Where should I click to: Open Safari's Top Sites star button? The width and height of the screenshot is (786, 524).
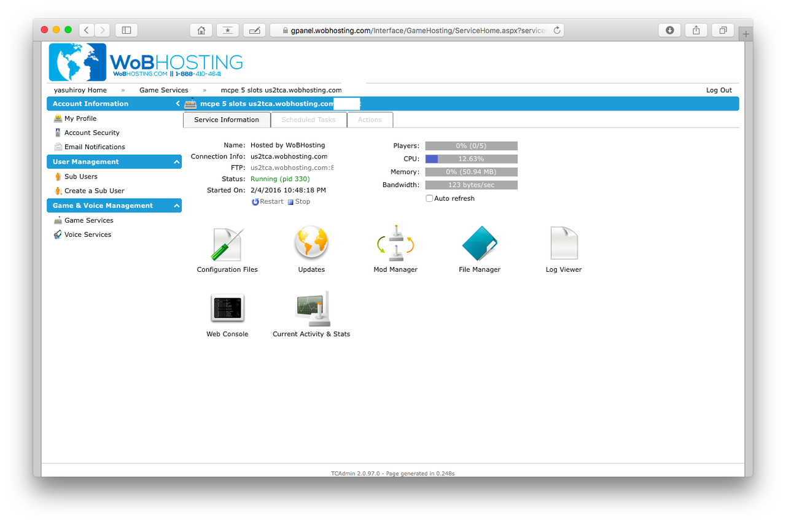(228, 30)
